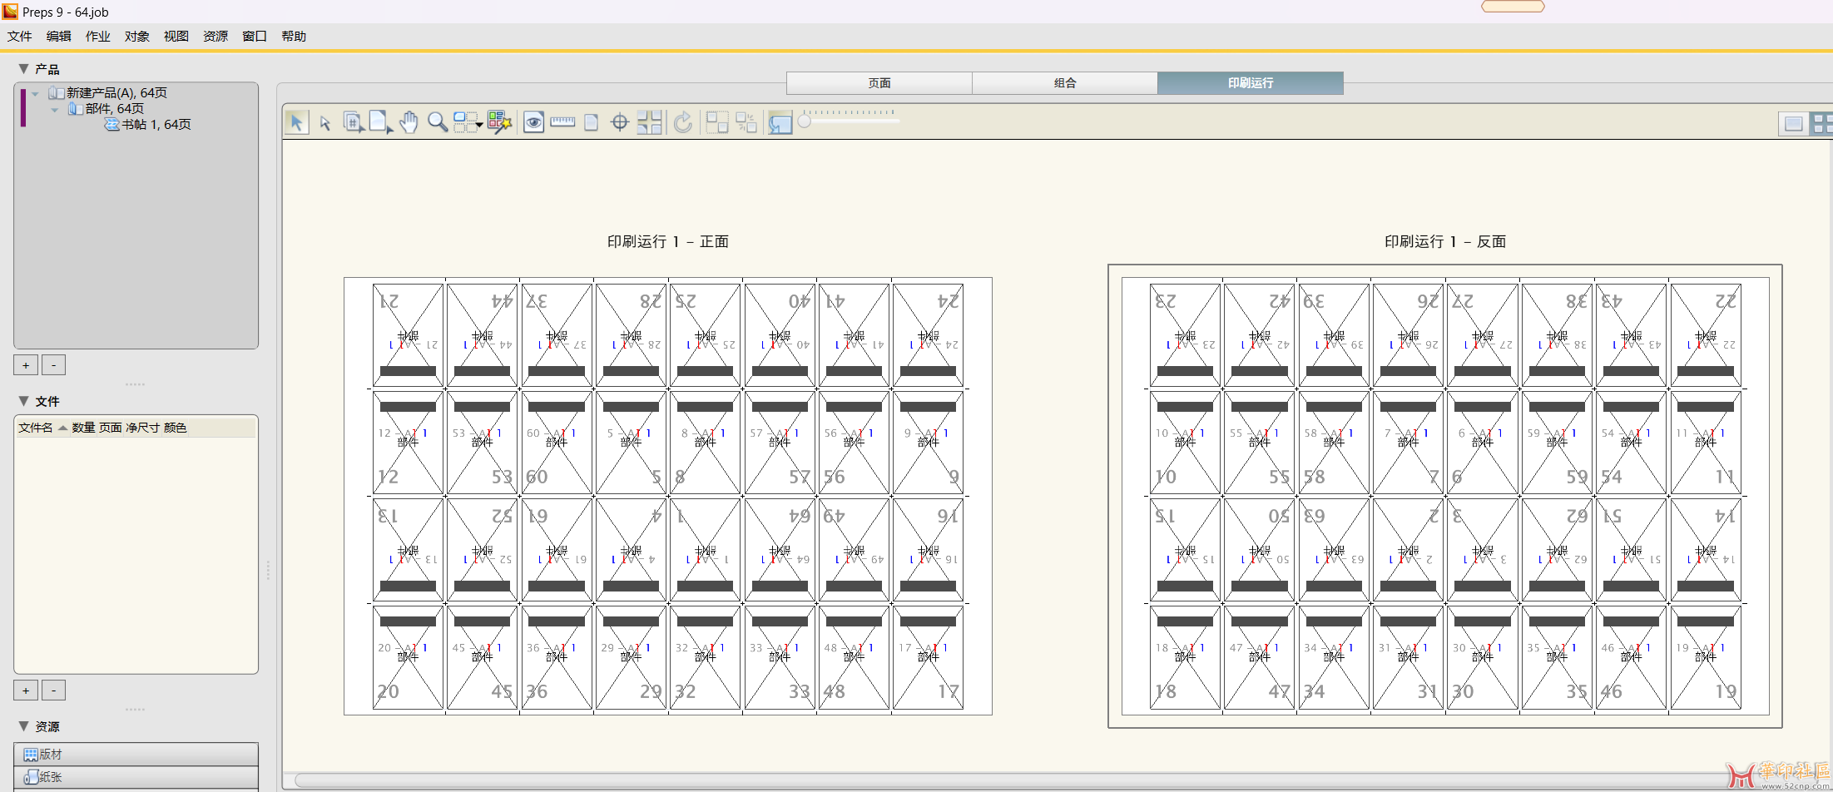Switch to single-pane view icon

coord(1793,123)
